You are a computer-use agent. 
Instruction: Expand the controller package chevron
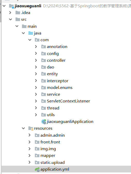click(x=36, y=60)
